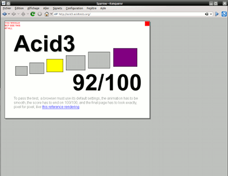Click the Back navigation arrow
Image resolution: width=228 pixels, height=176 pixels.
4,14
